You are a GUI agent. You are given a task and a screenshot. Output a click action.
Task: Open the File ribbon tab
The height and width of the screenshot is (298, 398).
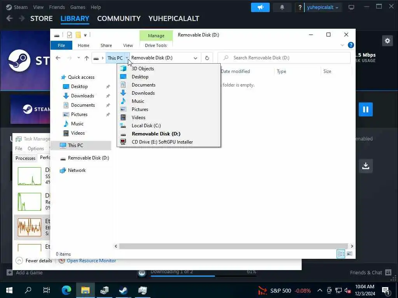[x=61, y=45]
